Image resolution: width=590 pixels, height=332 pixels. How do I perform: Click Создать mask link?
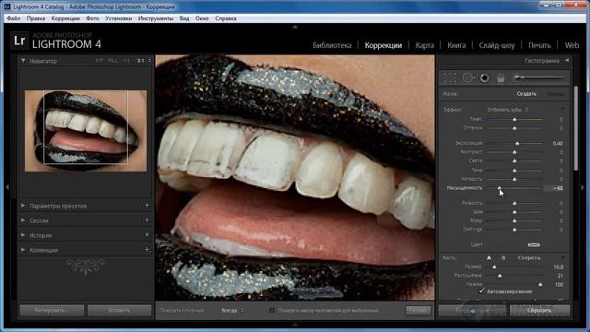tap(526, 94)
